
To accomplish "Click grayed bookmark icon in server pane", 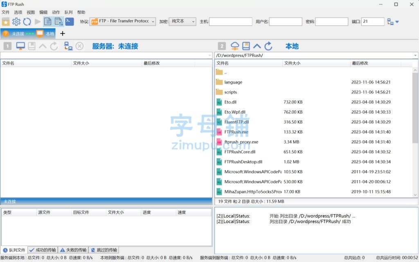I will coord(32,46).
